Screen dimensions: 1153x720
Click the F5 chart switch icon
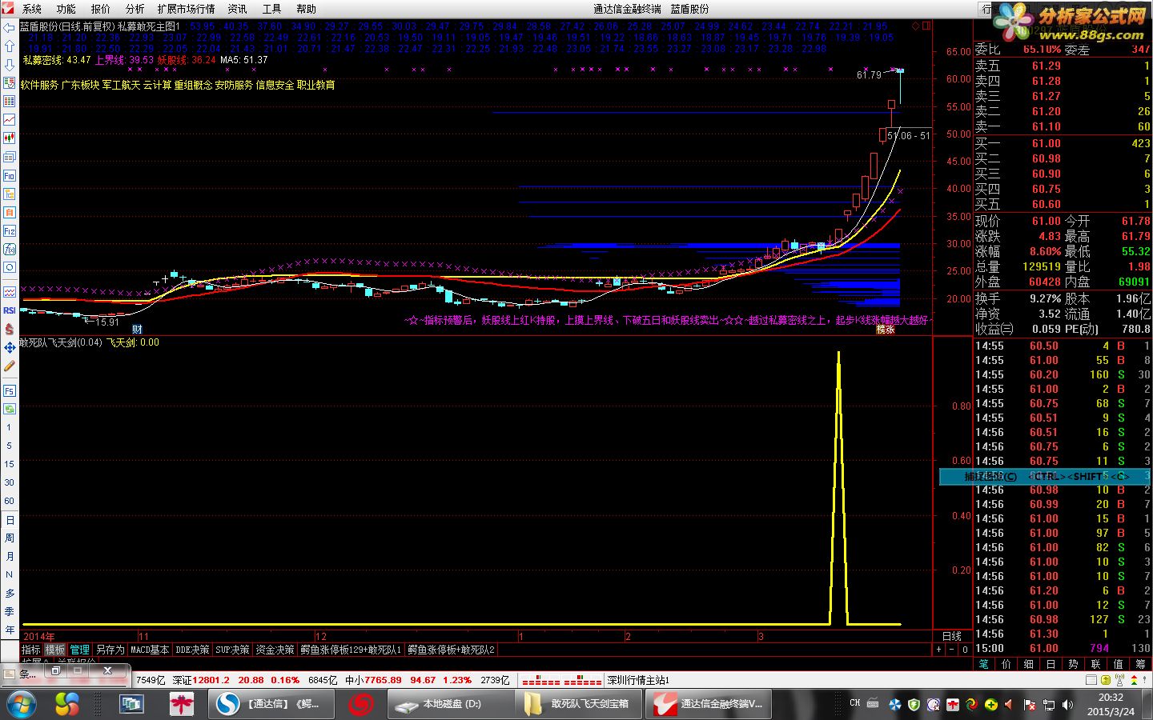click(10, 390)
